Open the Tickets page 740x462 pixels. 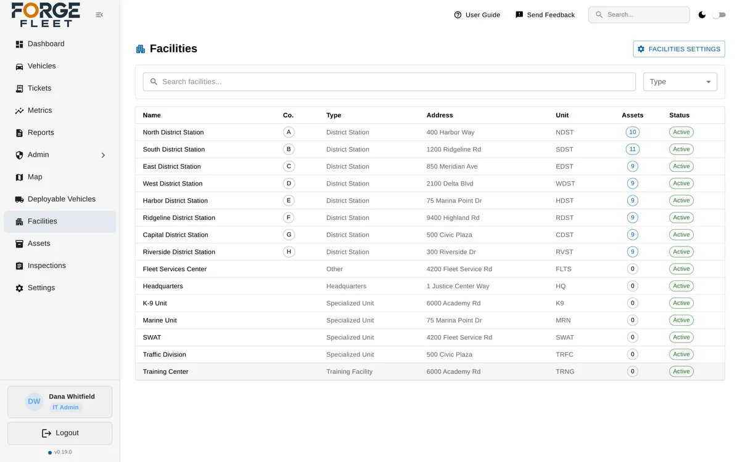[60, 88]
